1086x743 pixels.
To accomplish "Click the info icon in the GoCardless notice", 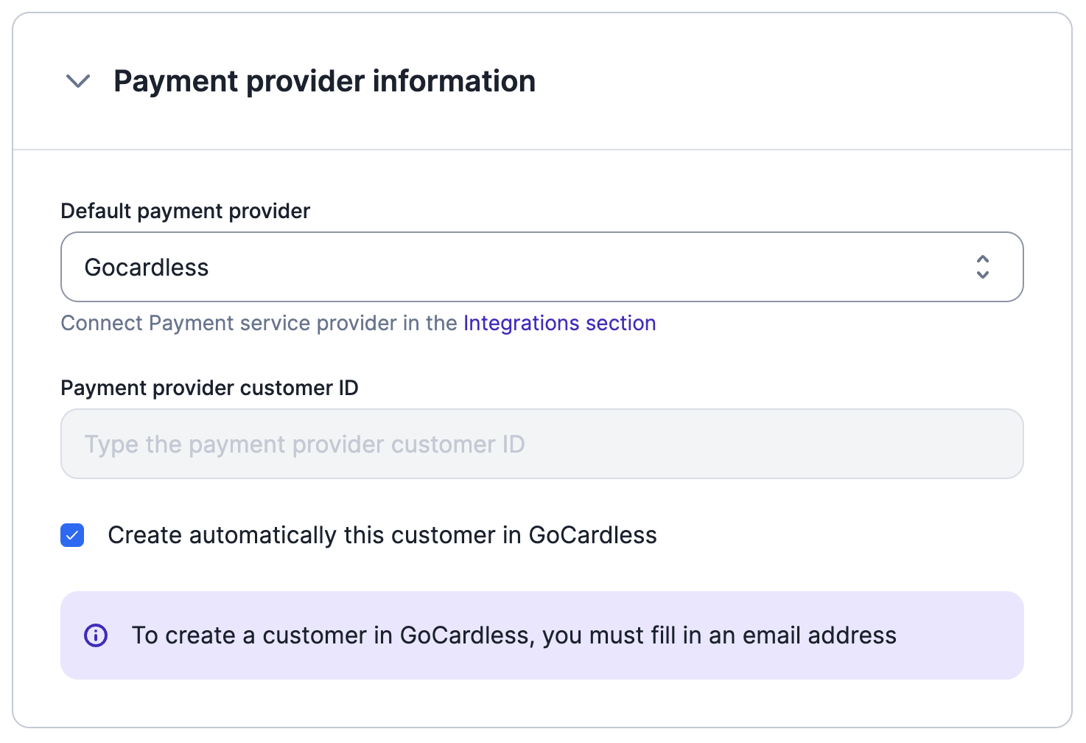I will (x=96, y=635).
